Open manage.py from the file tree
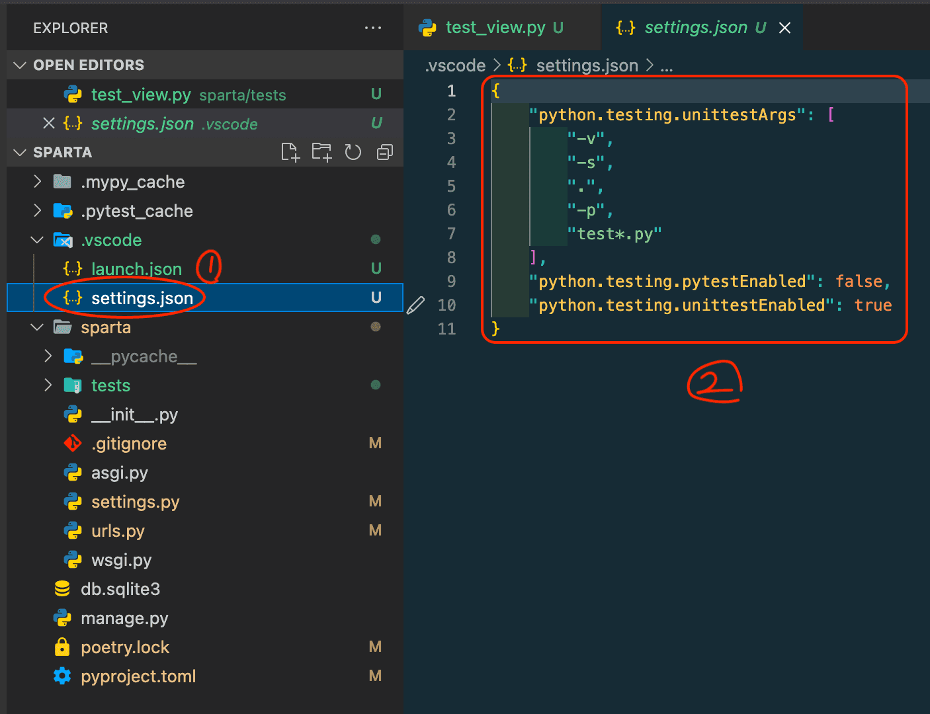The height and width of the screenshot is (714, 930). click(x=124, y=617)
